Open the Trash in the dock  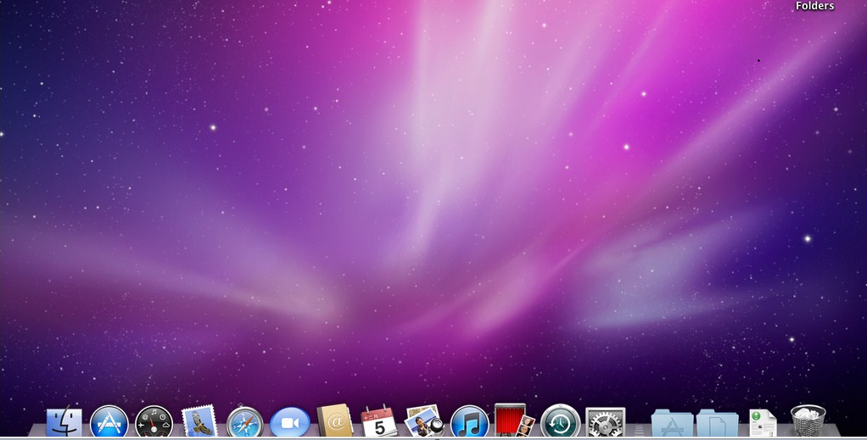tap(808, 421)
